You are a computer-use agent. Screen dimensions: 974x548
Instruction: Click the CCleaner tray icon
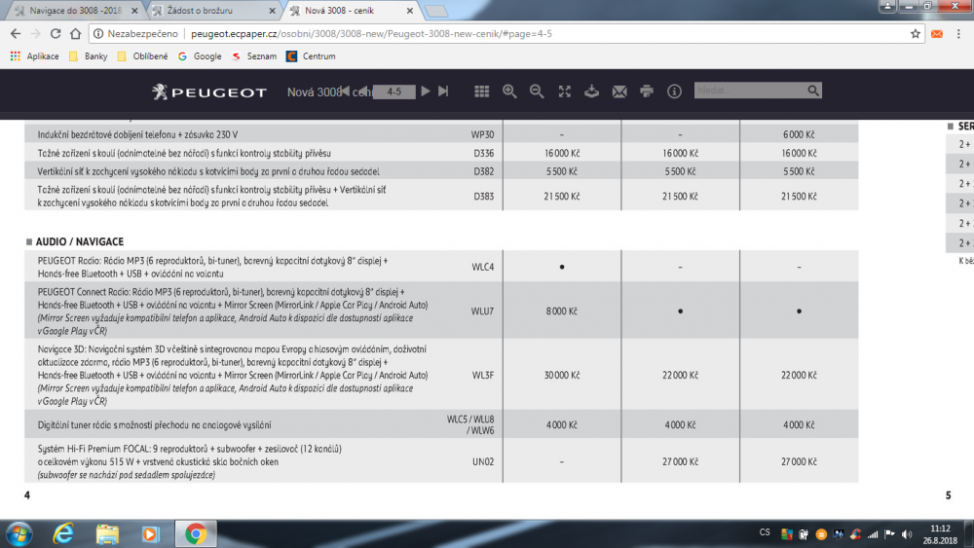click(x=855, y=534)
